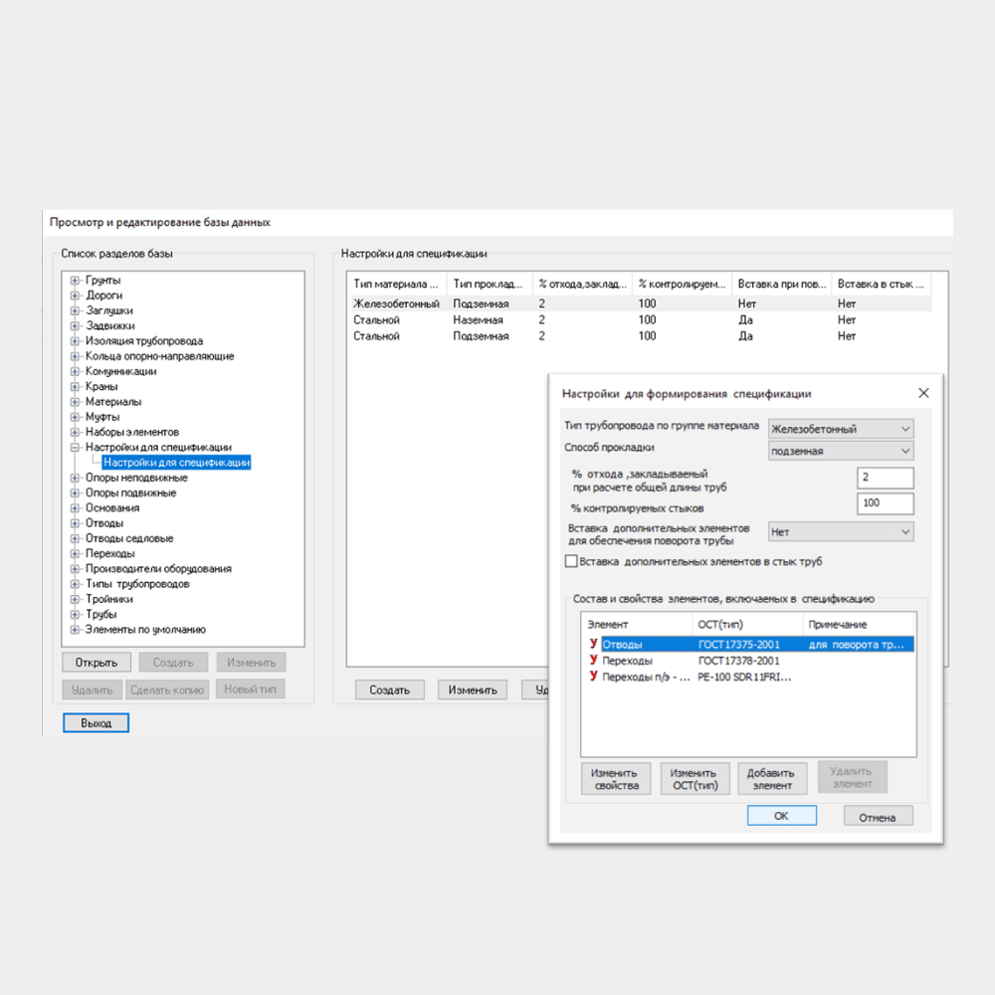Click the red icon beside Переходы п/э row
Viewport: 995px width, 995px height.
(x=593, y=677)
